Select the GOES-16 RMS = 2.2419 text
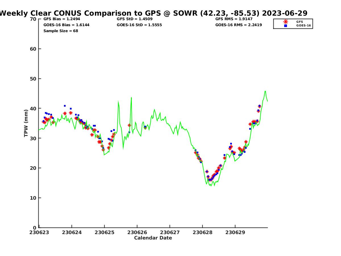The height and width of the screenshot is (256, 341). 239,25
